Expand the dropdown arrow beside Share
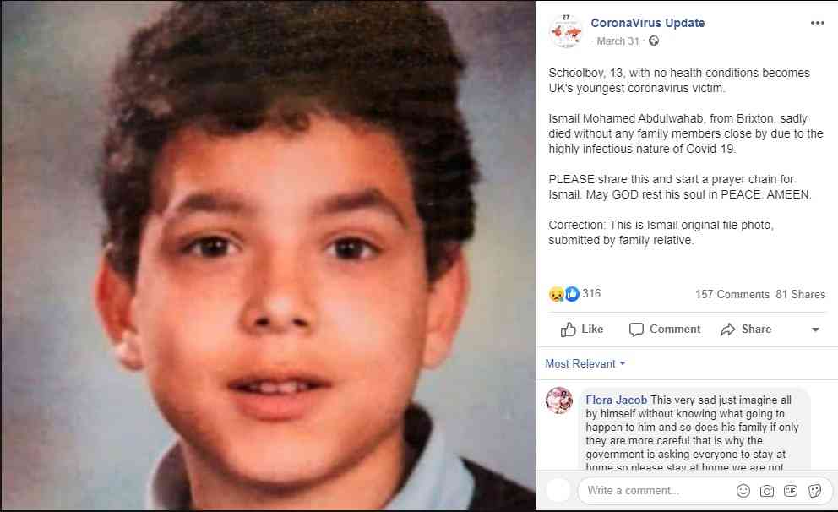This screenshot has width=838, height=512. pos(815,330)
